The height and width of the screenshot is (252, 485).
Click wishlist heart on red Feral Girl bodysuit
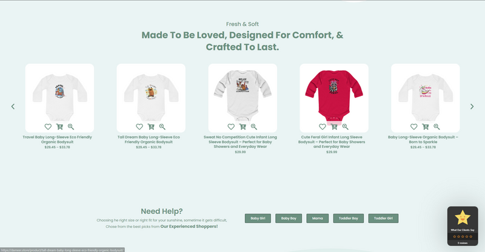click(323, 126)
